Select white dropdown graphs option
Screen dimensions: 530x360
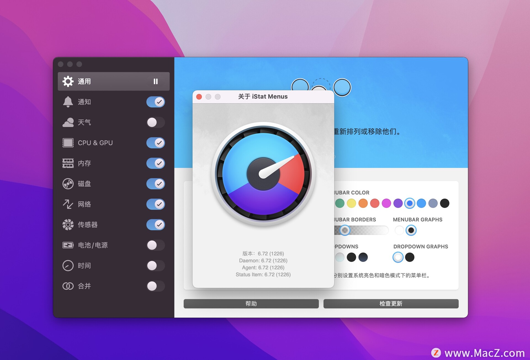click(398, 257)
